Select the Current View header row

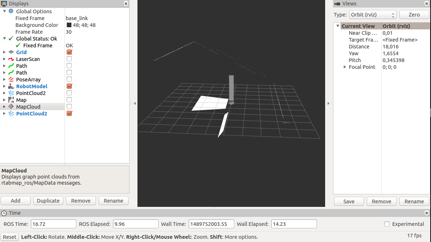point(358,26)
